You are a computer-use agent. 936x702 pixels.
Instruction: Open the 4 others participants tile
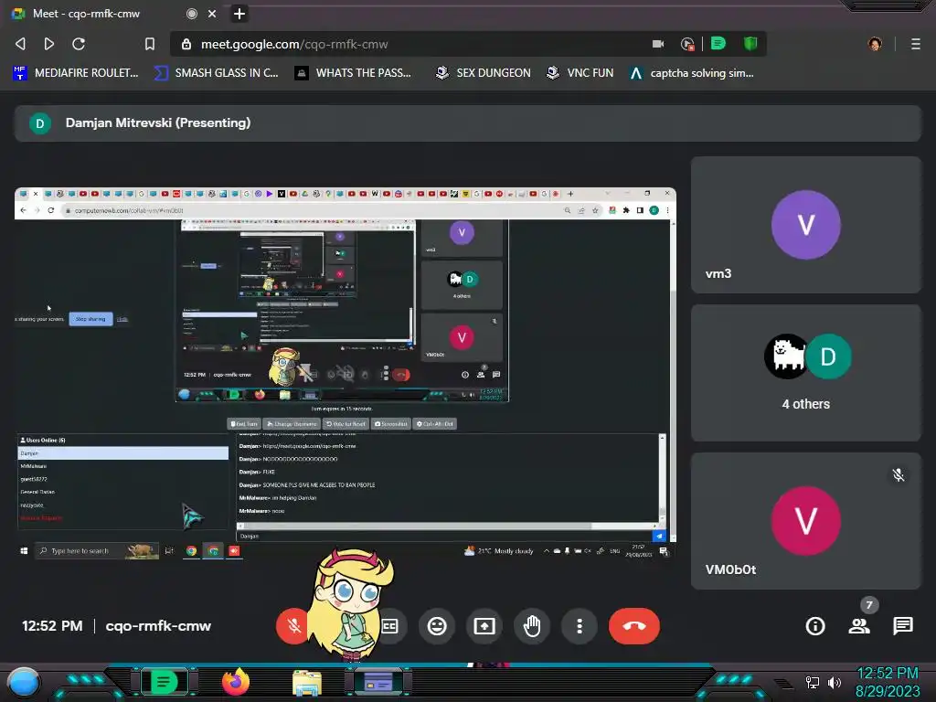click(806, 373)
